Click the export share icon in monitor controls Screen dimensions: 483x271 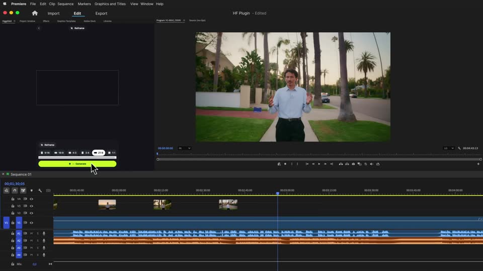coord(378,164)
